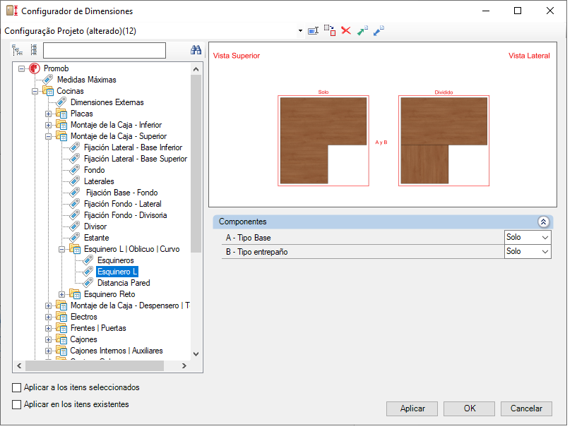577x436 pixels.
Task: Click the tree vertical scrollbar down arrow
Action: (196, 354)
